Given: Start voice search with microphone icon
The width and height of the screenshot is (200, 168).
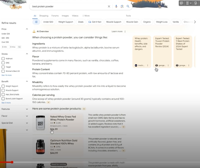Looking at the screenshot, I should [116, 6].
